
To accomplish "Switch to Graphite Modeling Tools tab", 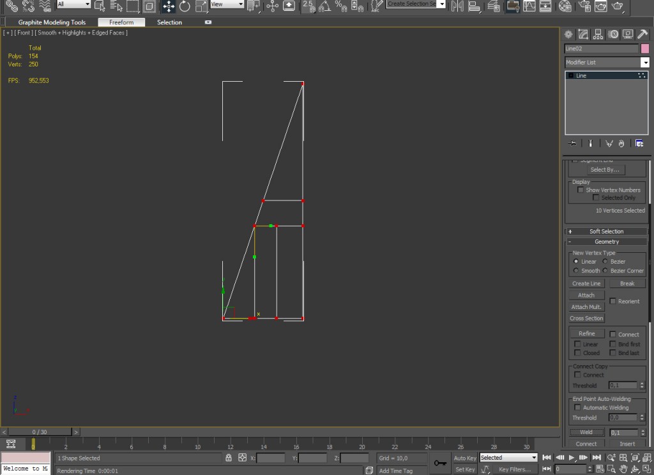I will (52, 22).
